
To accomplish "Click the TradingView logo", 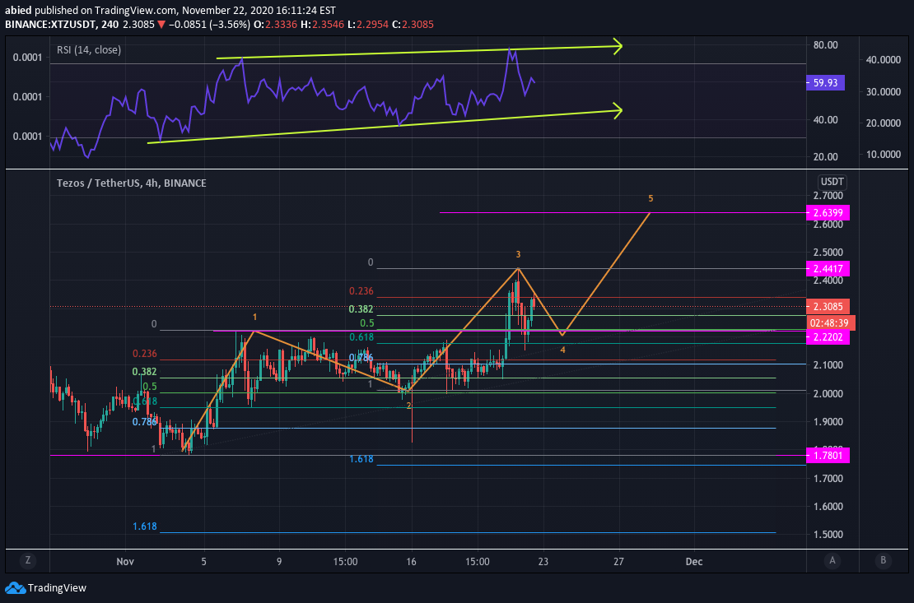I will [46, 588].
